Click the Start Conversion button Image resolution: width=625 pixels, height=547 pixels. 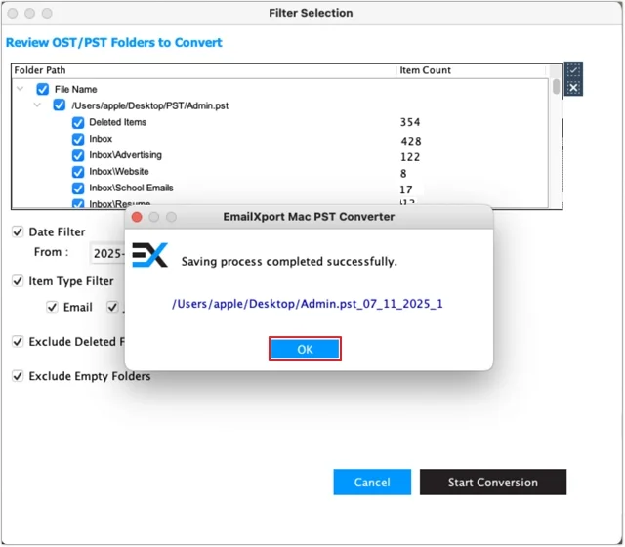pos(492,482)
